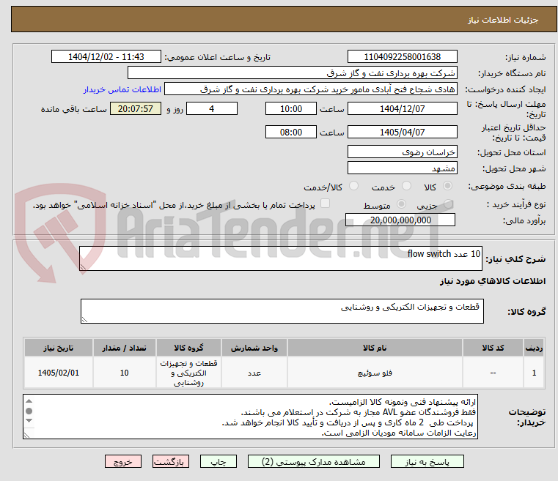Click the ردیف column header
Image resolution: width=558 pixels, height=481 pixels.
534,348
